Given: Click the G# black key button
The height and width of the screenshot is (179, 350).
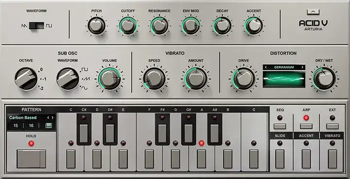Looking at the screenshot, I should [189, 133].
